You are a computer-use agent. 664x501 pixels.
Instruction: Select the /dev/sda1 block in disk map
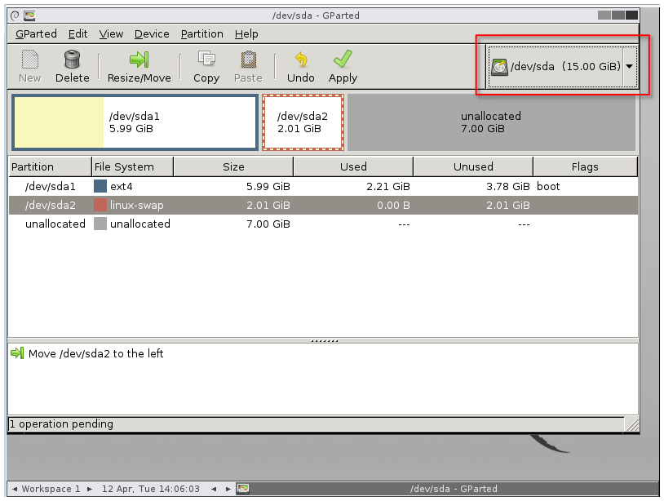click(x=135, y=122)
